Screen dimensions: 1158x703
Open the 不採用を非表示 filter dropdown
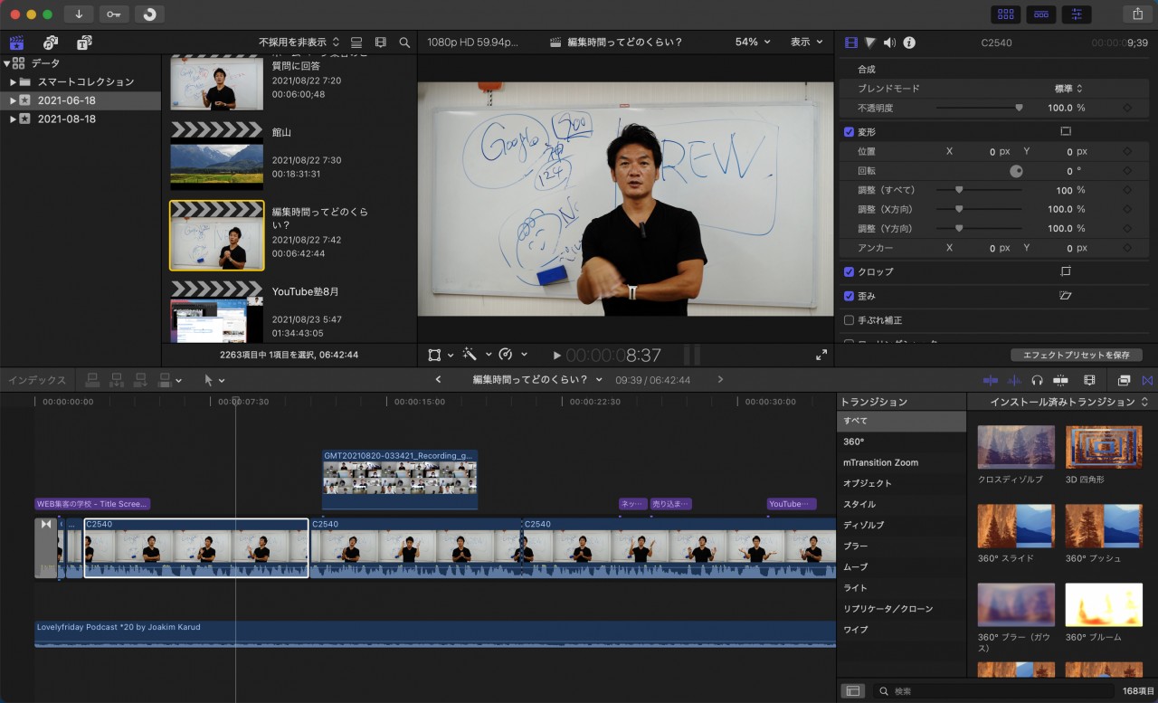click(x=299, y=43)
